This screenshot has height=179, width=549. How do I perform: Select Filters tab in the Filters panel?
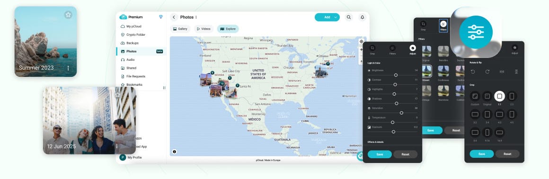443,25
